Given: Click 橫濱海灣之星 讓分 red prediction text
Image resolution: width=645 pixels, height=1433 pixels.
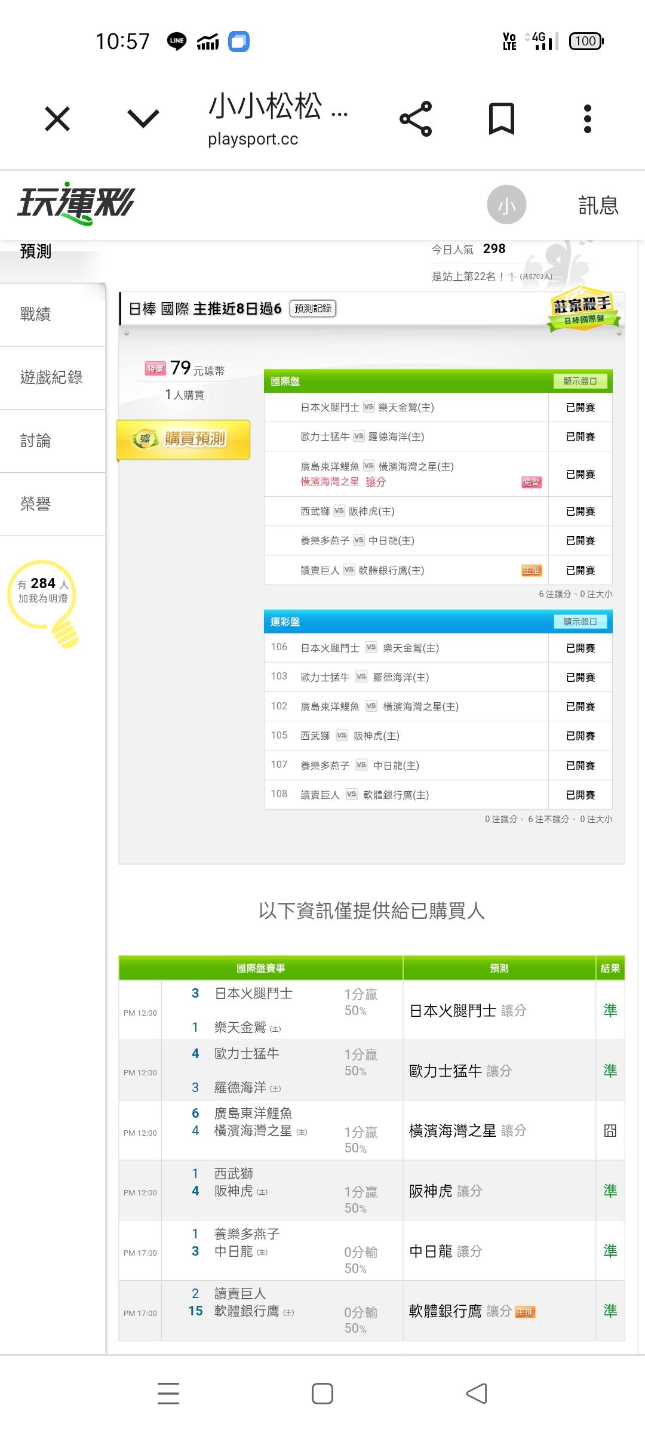Looking at the screenshot, I should point(343,482).
